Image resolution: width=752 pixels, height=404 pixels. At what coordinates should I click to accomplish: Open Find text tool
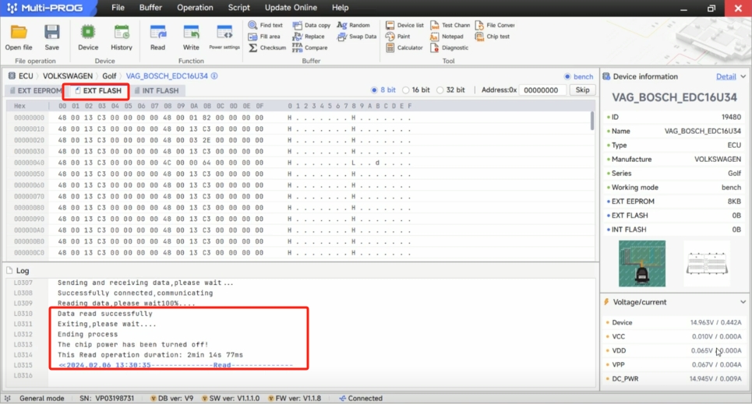tap(265, 25)
